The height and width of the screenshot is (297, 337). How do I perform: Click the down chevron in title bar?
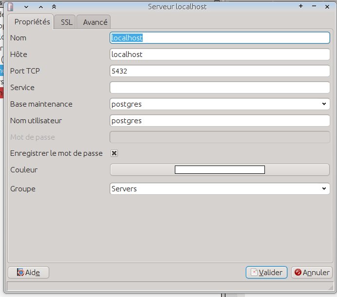pos(26,7)
